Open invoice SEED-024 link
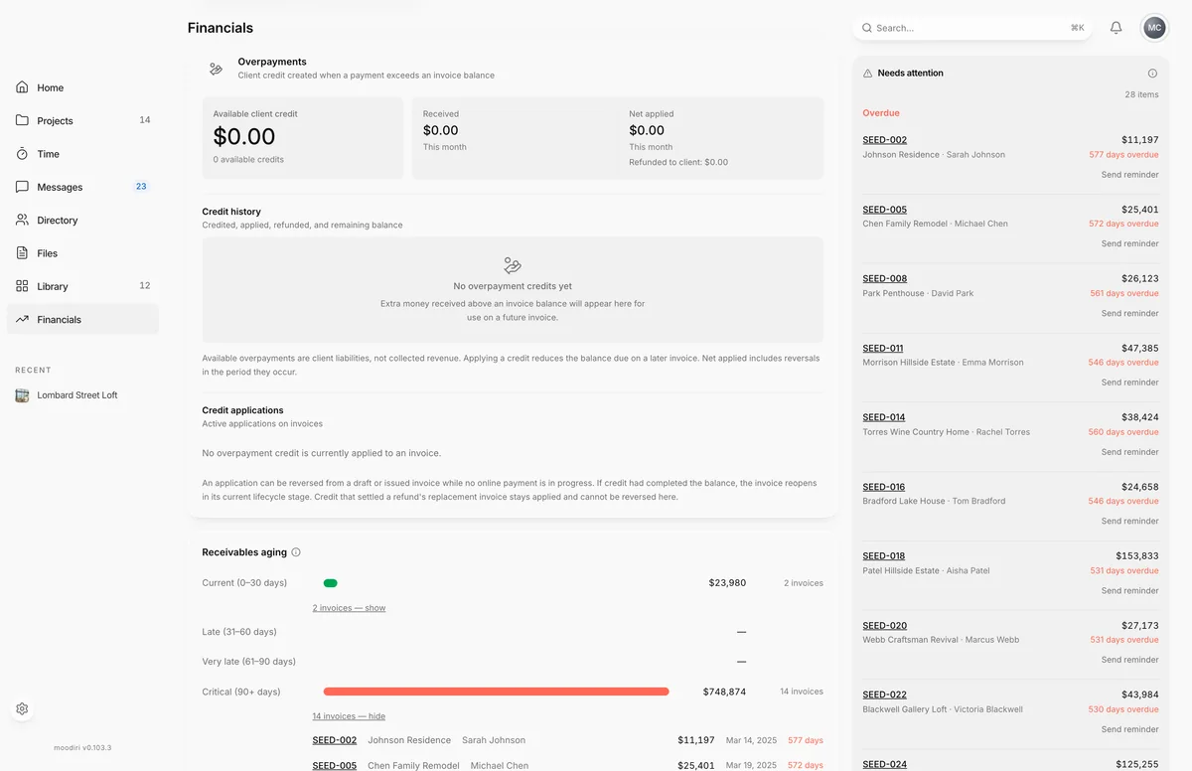 (884, 764)
